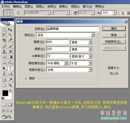This screenshot has height=123, width=130.
Task: Activate the Eraser tool
Action: click(x=4, y=57)
